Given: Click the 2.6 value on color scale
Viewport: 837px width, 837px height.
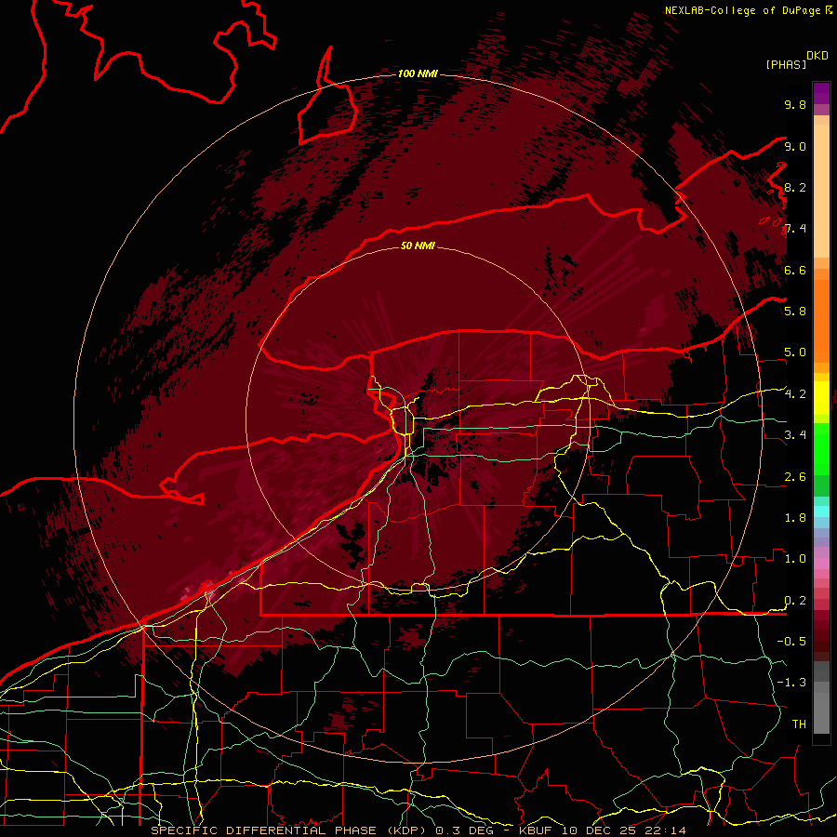Looking at the screenshot, I should coord(795,477).
